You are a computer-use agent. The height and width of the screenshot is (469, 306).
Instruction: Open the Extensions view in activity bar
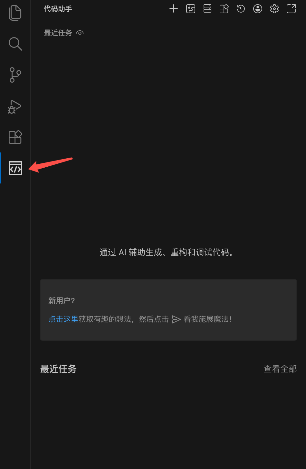pyautogui.click(x=15, y=137)
